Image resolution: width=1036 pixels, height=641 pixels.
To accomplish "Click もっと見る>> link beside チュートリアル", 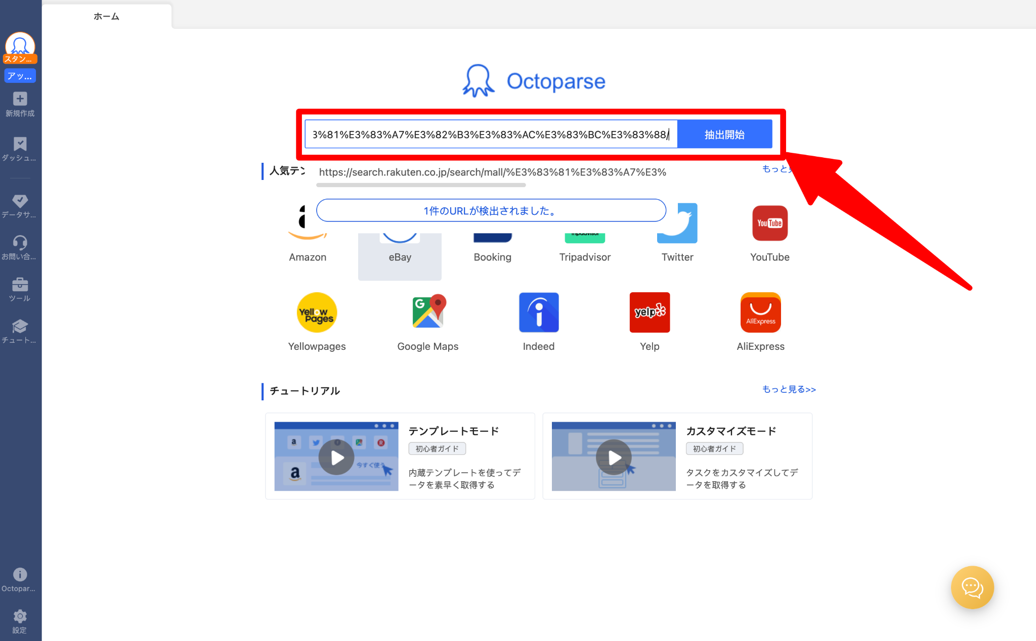I will point(789,389).
